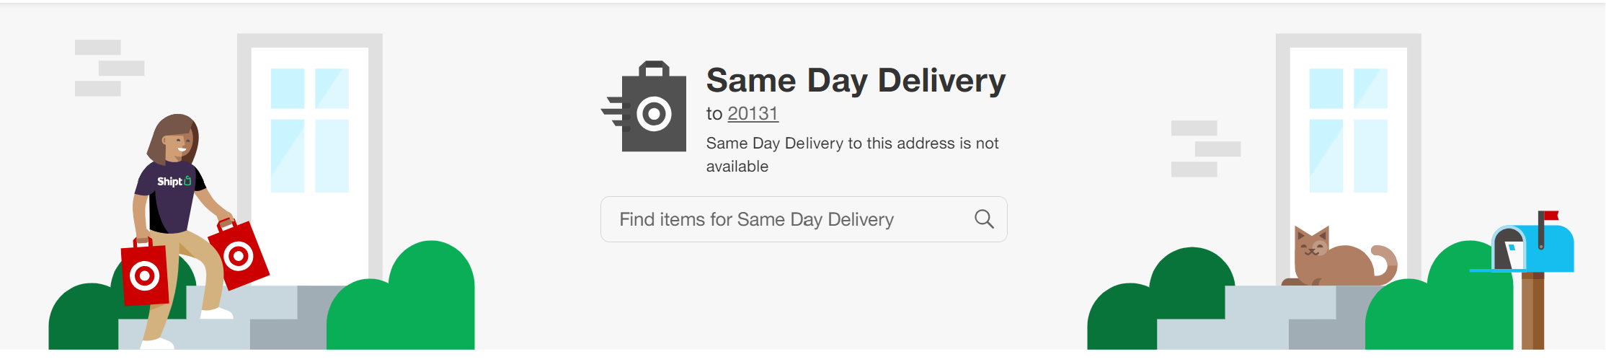Image resolution: width=1606 pixels, height=362 pixels.
Task: Click the window of the door above the cat
Action: click(x=1348, y=130)
